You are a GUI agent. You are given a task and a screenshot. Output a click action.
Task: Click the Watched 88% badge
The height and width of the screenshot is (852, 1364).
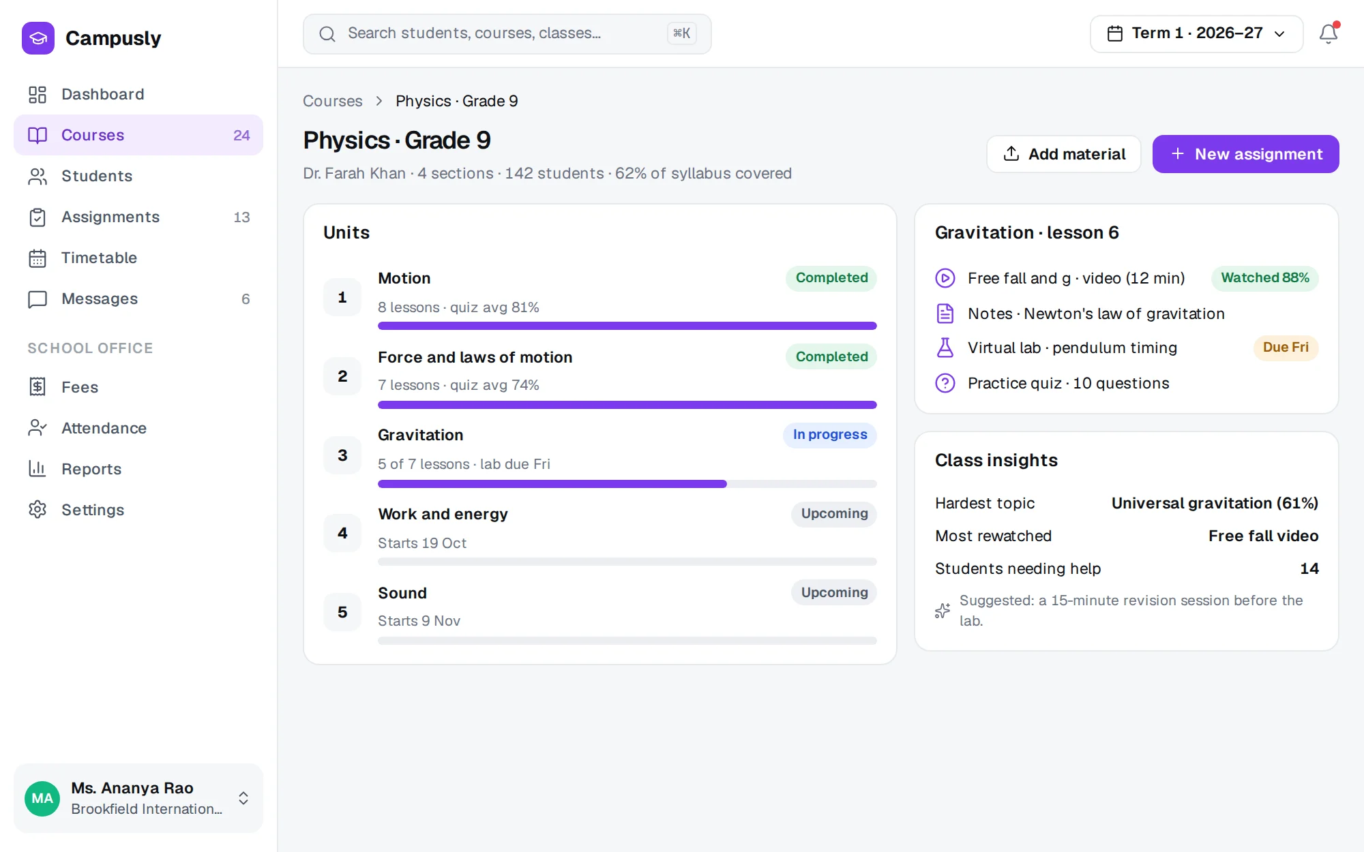tap(1264, 278)
